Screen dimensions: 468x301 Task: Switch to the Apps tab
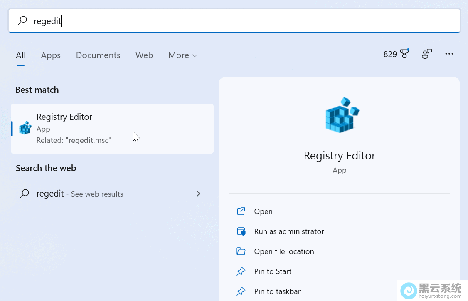click(51, 55)
